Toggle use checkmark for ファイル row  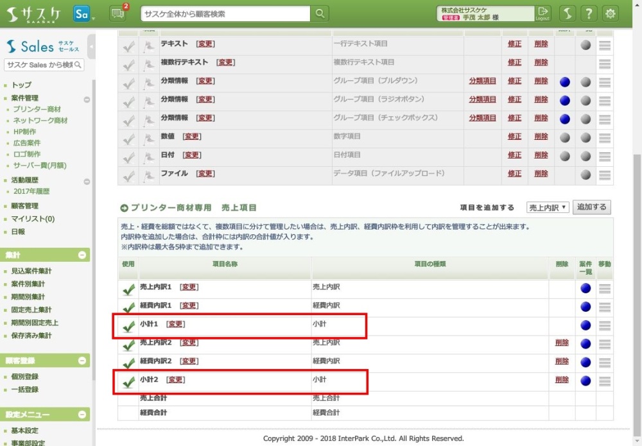128,176
